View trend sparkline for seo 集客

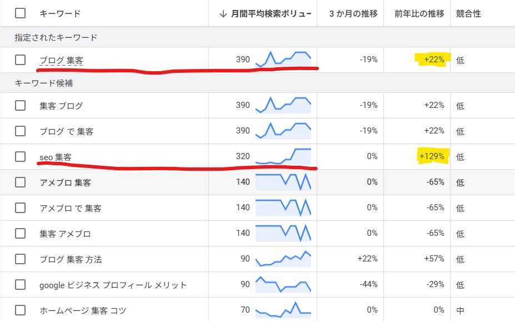click(x=283, y=156)
